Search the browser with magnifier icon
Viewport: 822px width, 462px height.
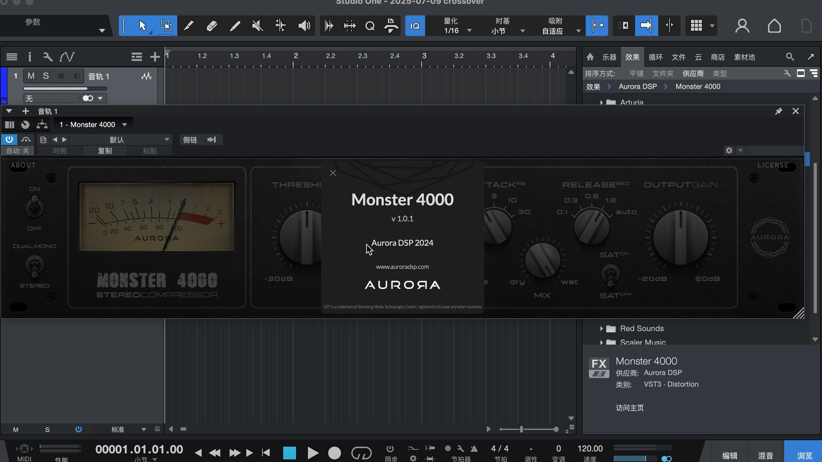click(790, 57)
